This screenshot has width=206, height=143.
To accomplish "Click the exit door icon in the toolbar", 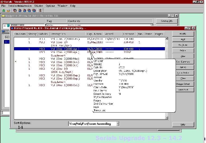I will [x=40, y=11].
